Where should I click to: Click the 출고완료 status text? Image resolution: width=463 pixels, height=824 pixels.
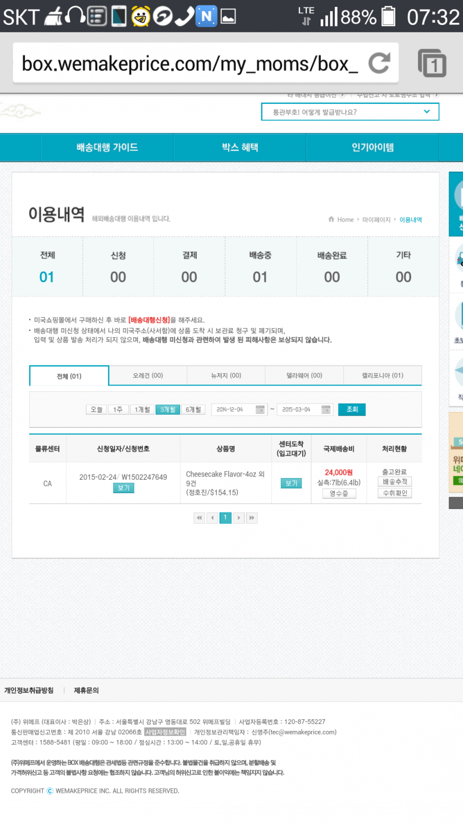pyautogui.click(x=394, y=472)
